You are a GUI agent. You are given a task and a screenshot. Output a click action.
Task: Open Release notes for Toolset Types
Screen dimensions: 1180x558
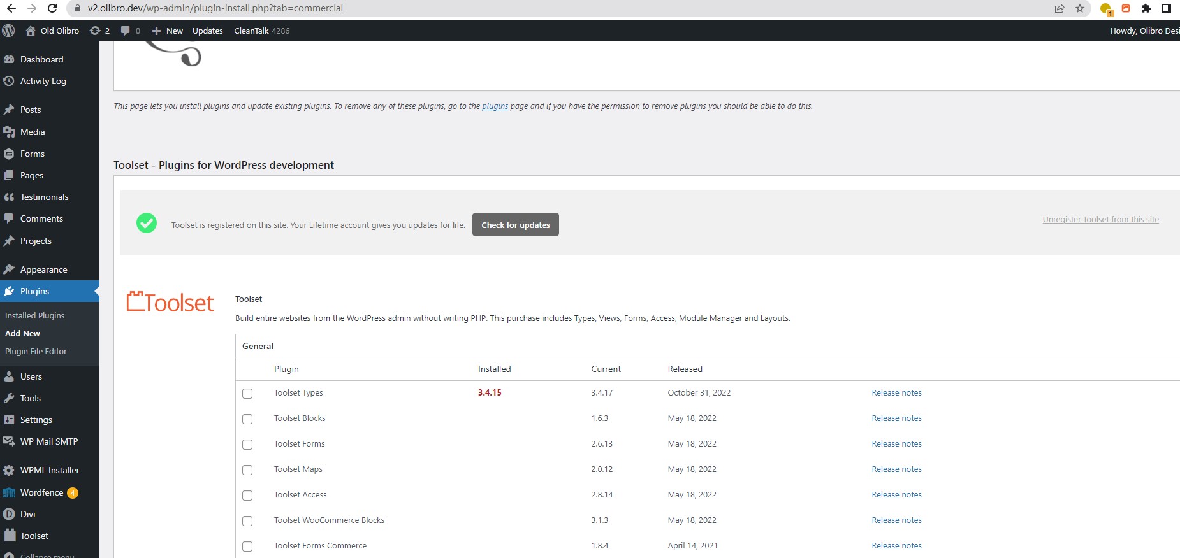point(897,393)
